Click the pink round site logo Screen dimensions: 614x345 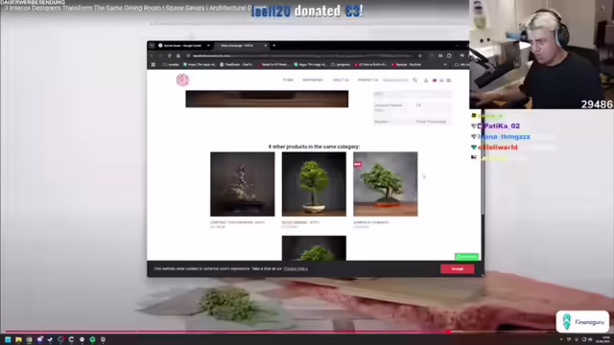click(182, 80)
